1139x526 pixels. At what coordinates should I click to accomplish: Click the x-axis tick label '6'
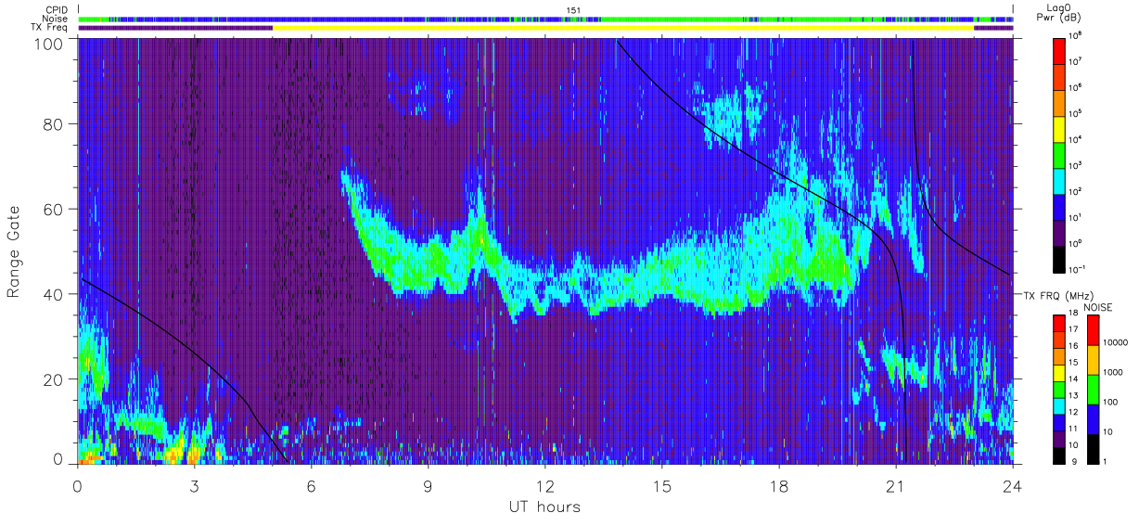(x=312, y=486)
